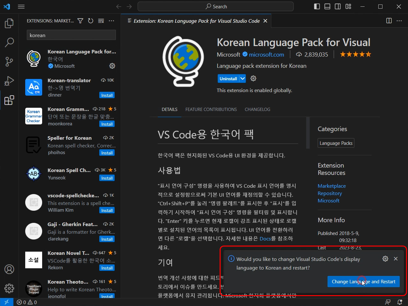Open the Repository resource link

330,193
